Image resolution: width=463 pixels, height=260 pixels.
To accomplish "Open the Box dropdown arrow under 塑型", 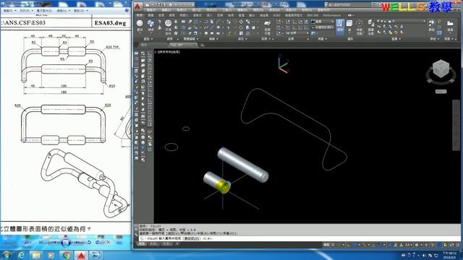I will click(x=140, y=32).
